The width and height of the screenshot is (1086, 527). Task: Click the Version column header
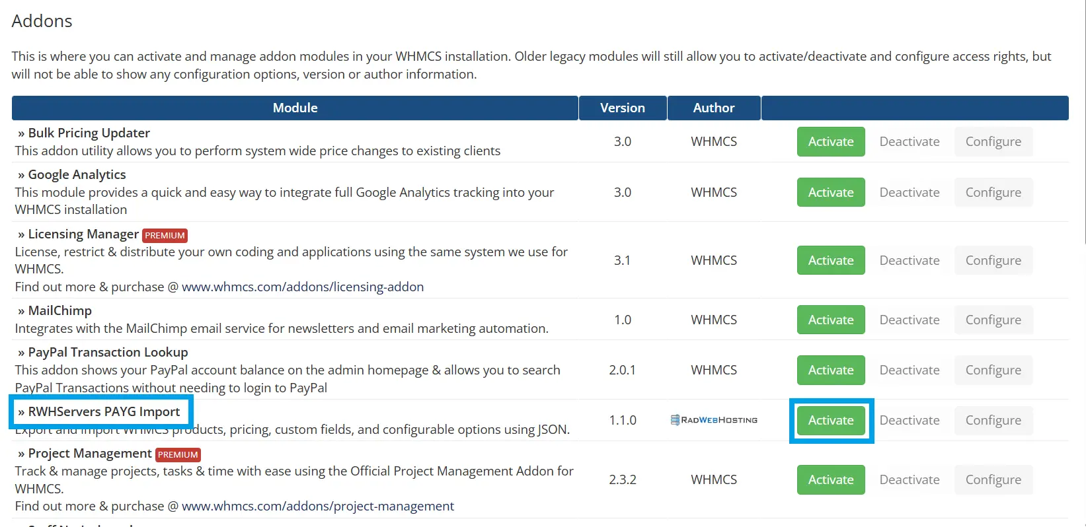[623, 108]
